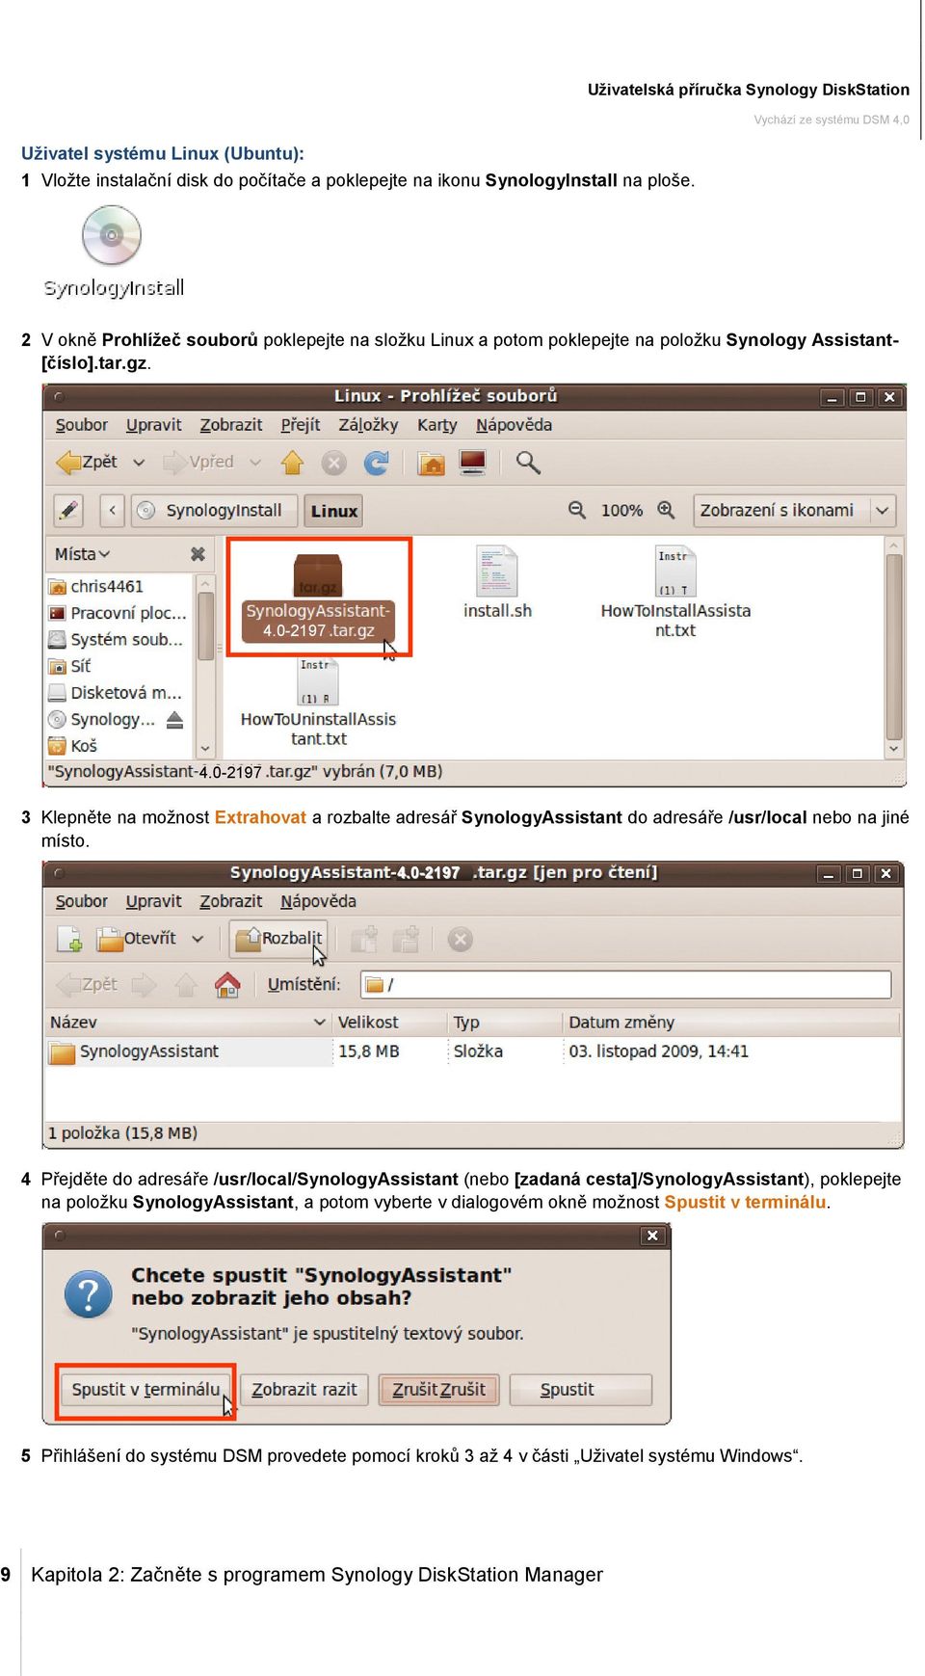Screen dimensions: 925x1676
Task: Click the SynologyInstall disc icon
Action: 112,235
